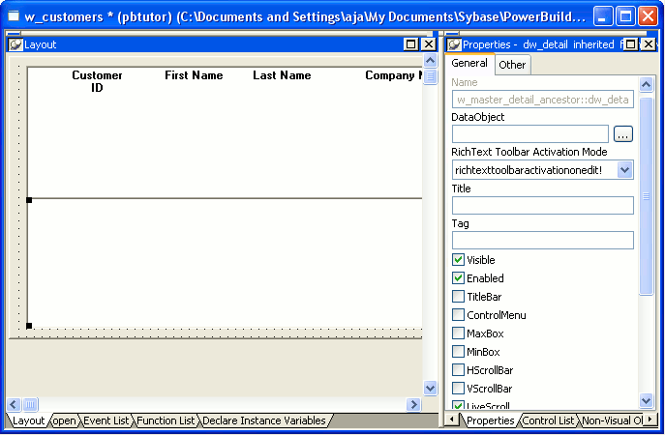The width and height of the screenshot is (665, 435).
Task: Enable the HScrollBar checkbox
Action: pyautogui.click(x=458, y=370)
